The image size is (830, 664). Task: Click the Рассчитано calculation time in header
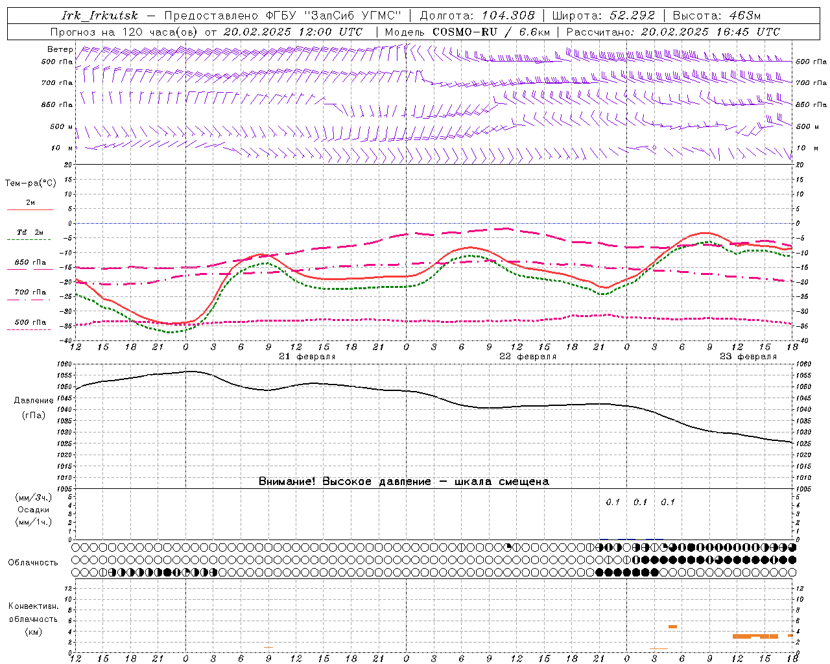tap(672, 32)
